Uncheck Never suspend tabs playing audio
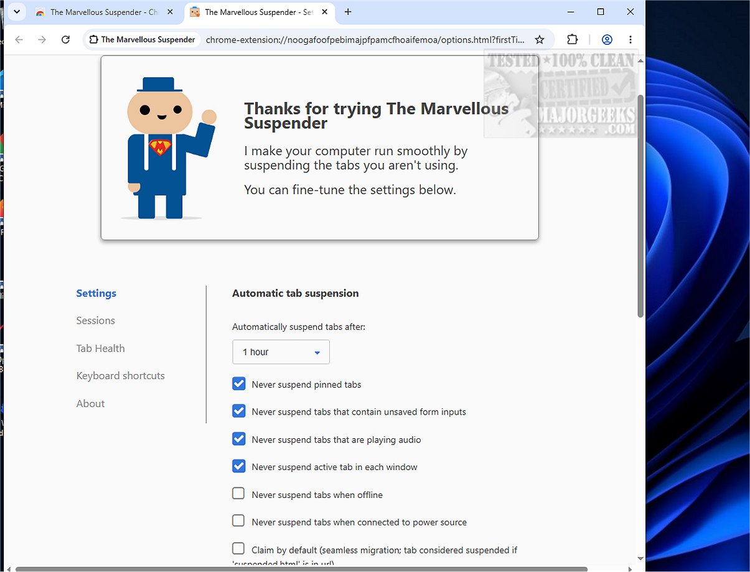The image size is (750, 572). 238,439
